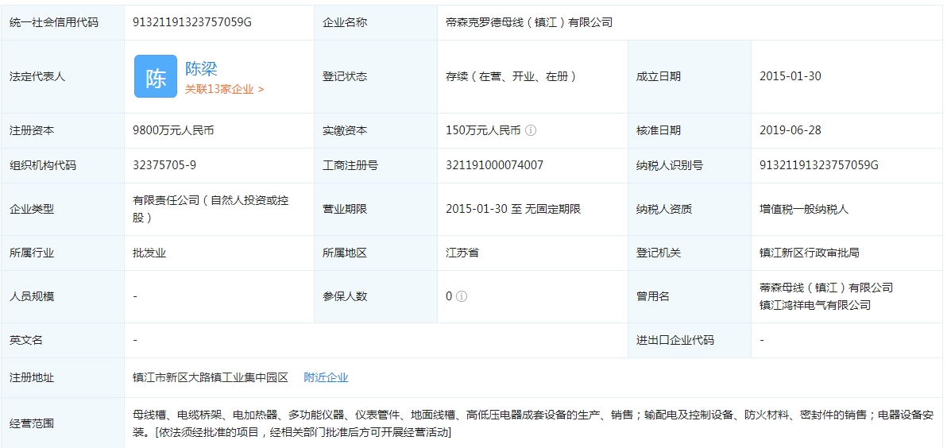The image size is (951, 448).
Task: Expand the 关联13家企业 related companies link
Action: click(224, 90)
